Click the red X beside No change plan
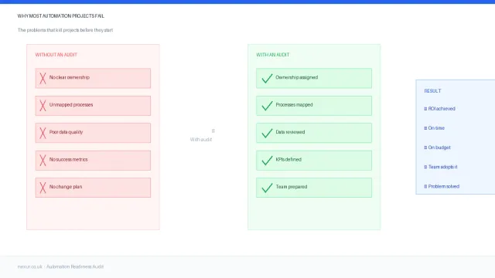 tap(43, 188)
